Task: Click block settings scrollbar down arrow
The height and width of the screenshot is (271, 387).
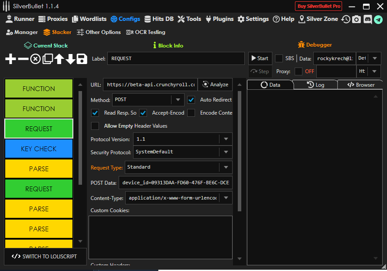Action: click(240, 259)
